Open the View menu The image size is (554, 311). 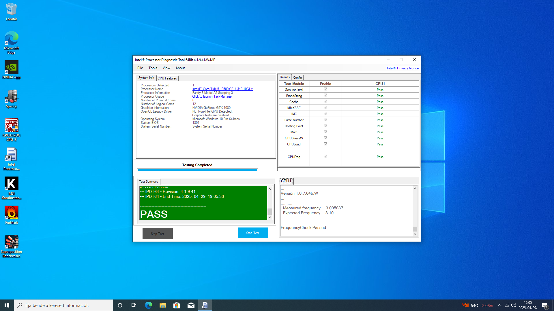point(166,68)
